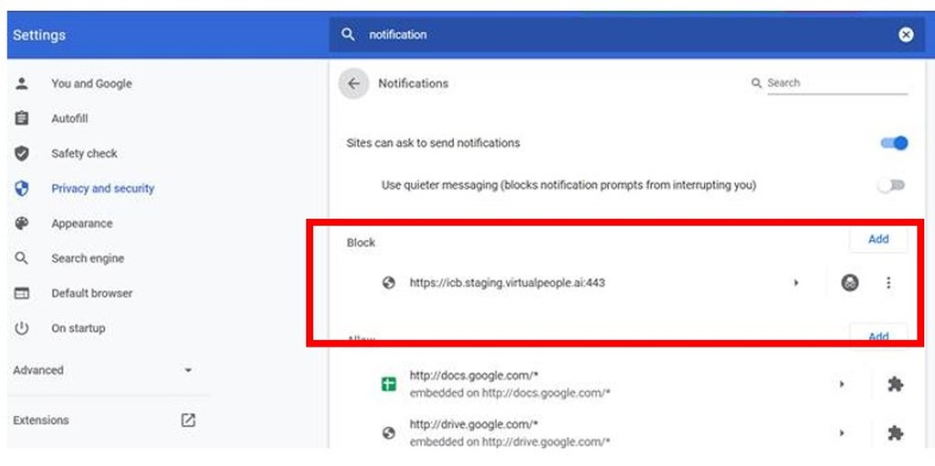The width and height of the screenshot is (935, 466).
Task: Click the external link icon beside Extensions
Action: click(x=188, y=420)
